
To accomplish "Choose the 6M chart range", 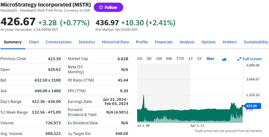I will 169,59.
